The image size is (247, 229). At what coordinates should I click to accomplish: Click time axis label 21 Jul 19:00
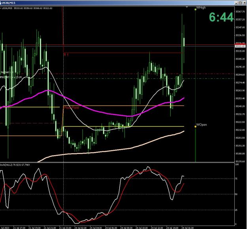[x=34, y=228]
